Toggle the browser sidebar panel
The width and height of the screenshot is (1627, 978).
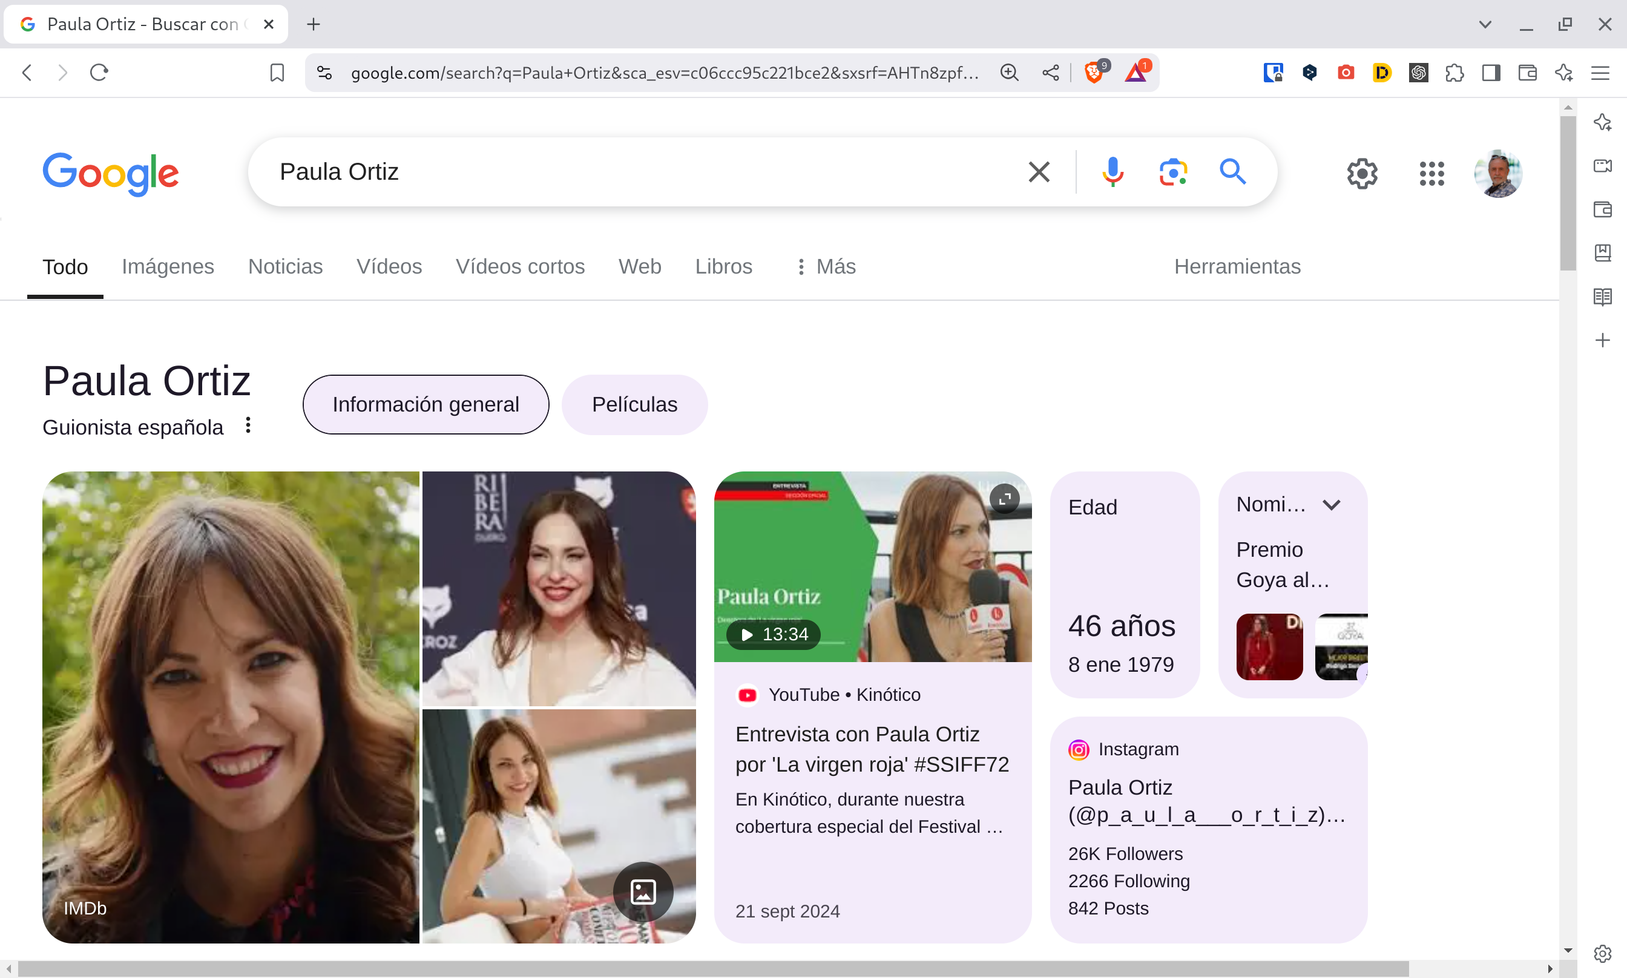coord(1491,73)
